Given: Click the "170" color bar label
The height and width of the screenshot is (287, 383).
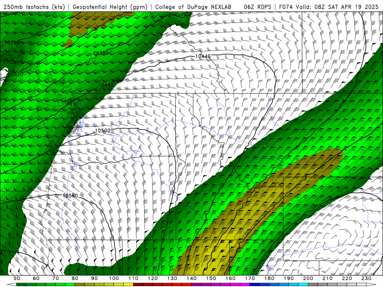Looking at the screenshot, I should (x=250, y=278).
